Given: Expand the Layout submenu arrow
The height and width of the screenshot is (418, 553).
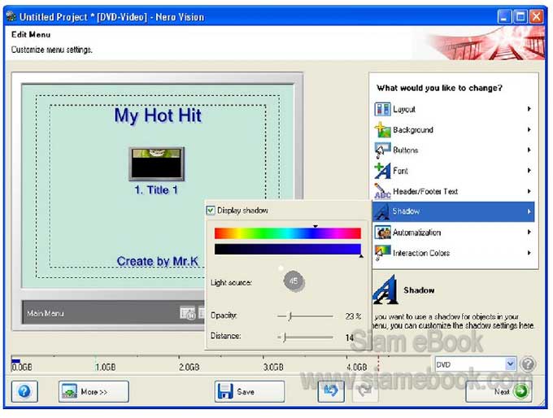Looking at the screenshot, I should (x=529, y=109).
